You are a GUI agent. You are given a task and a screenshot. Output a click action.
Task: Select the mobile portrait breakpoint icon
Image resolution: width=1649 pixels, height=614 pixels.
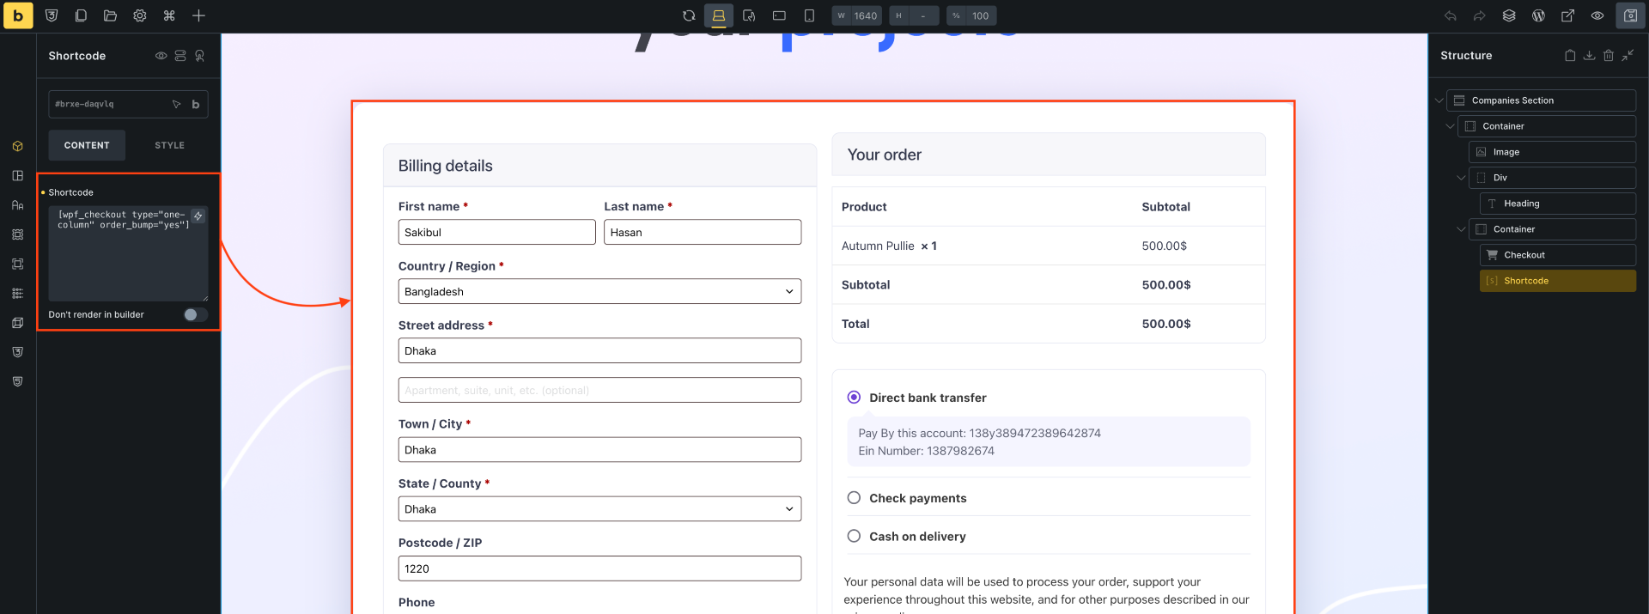tap(809, 15)
